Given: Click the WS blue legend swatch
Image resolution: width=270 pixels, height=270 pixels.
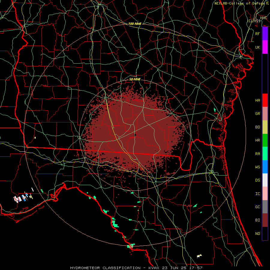Looking at the screenshot, I should click(265, 167).
